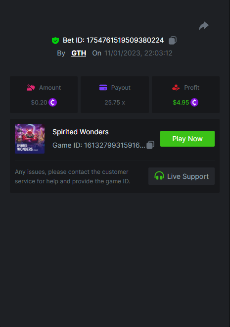Open the Spirited Wonders game thumbnail
230x327 pixels.
click(30, 139)
